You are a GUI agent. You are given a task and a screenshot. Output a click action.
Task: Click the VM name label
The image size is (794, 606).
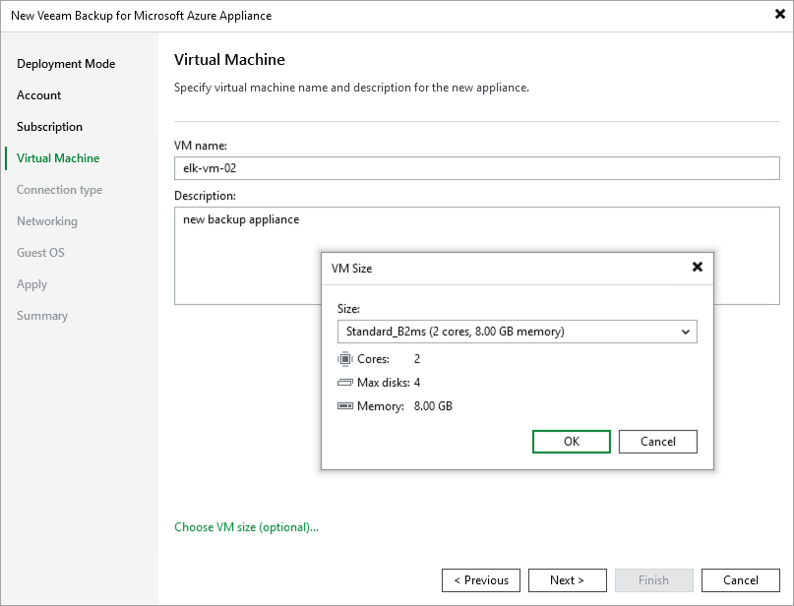pyautogui.click(x=201, y=146)
